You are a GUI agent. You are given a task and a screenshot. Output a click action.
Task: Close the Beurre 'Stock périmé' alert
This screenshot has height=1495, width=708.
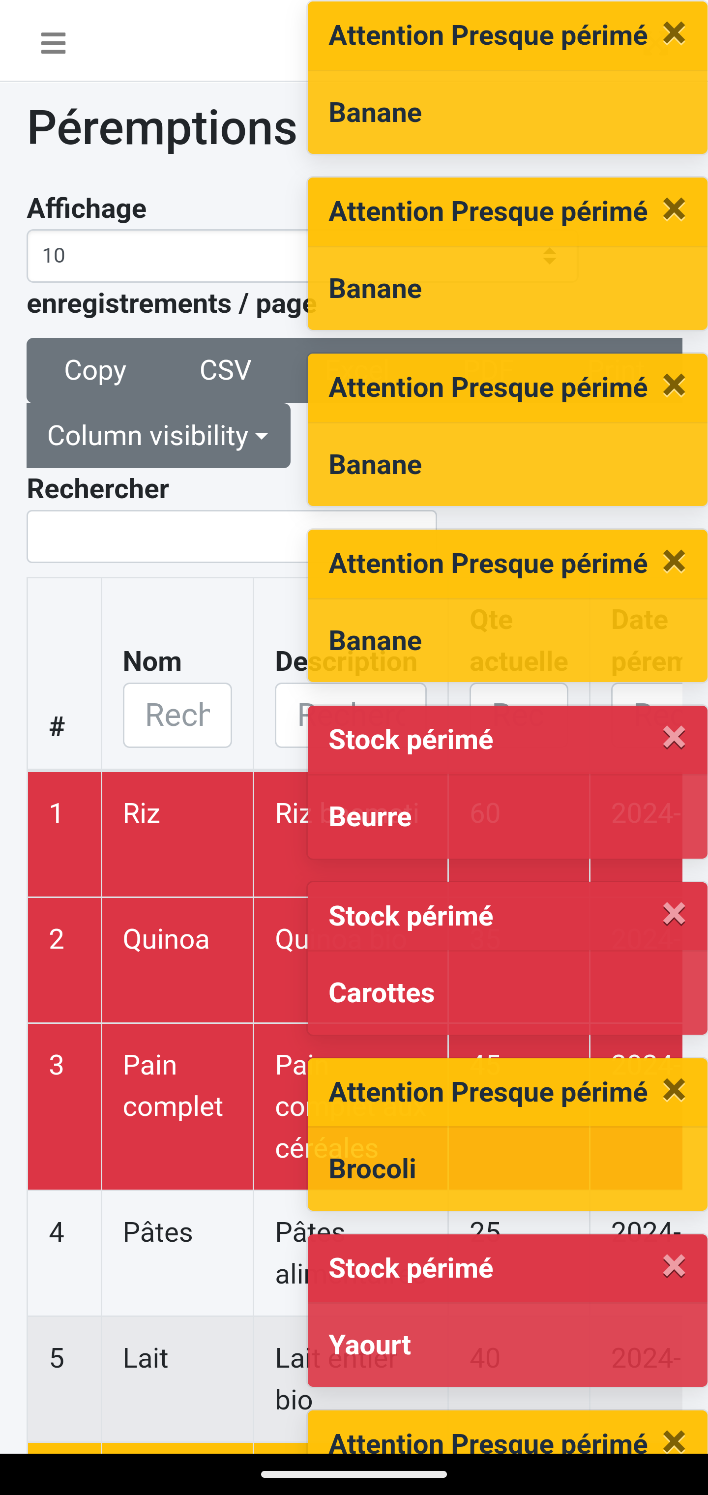tap(674, 738)
